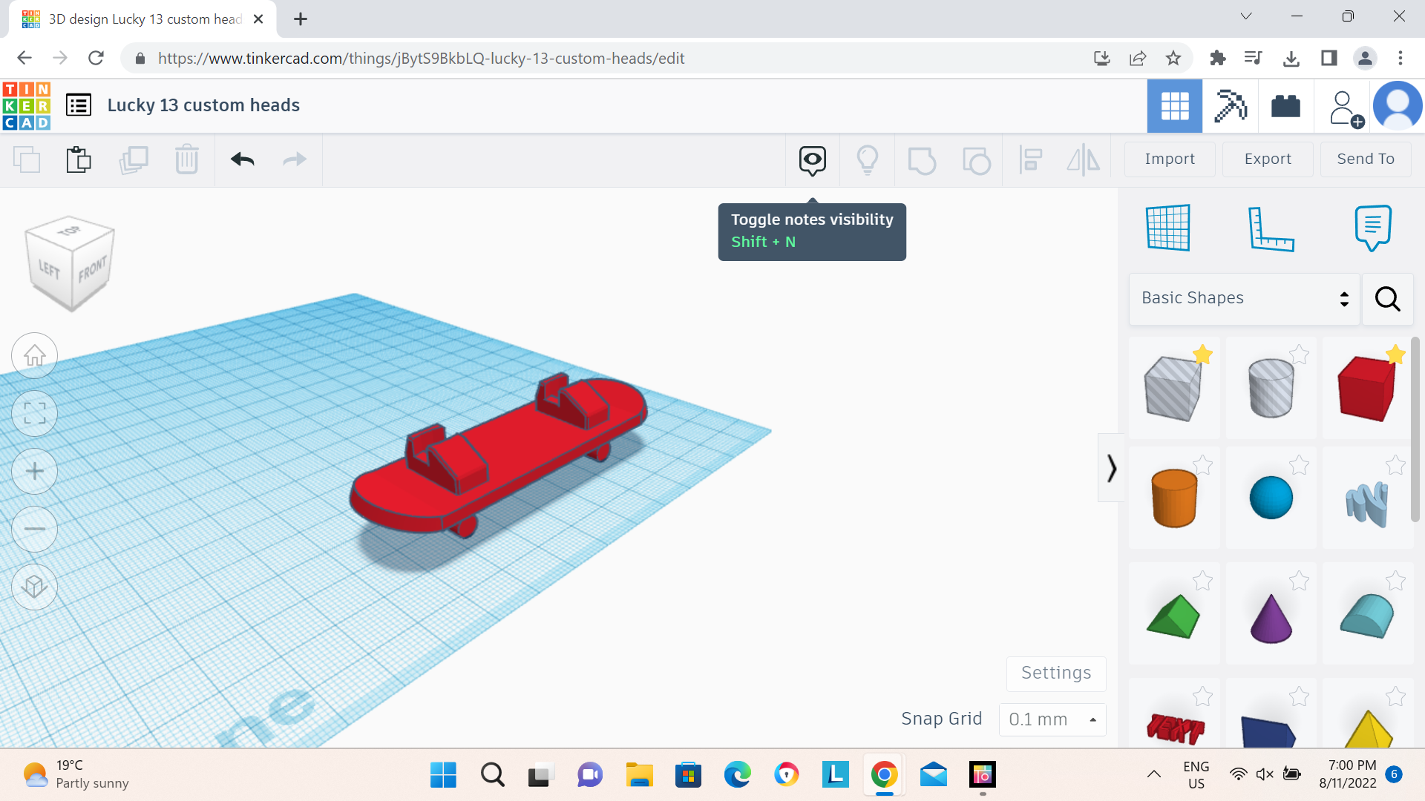Click the home view reset icon

click(34, 355)
